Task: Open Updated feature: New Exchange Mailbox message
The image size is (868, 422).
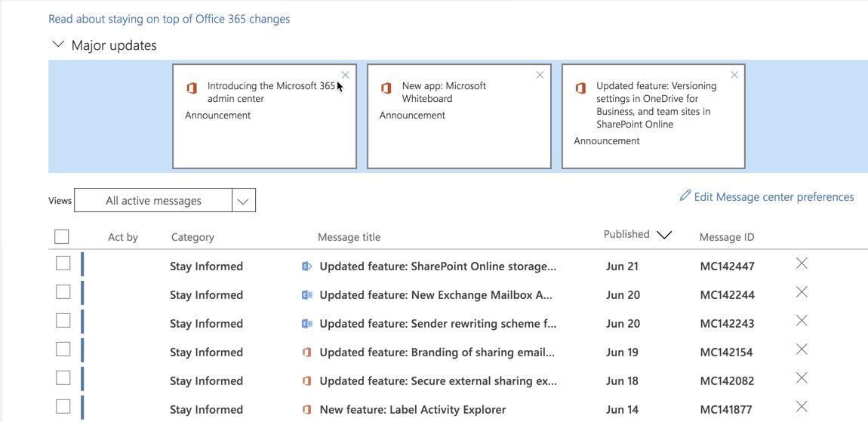Action: (436, 295)
